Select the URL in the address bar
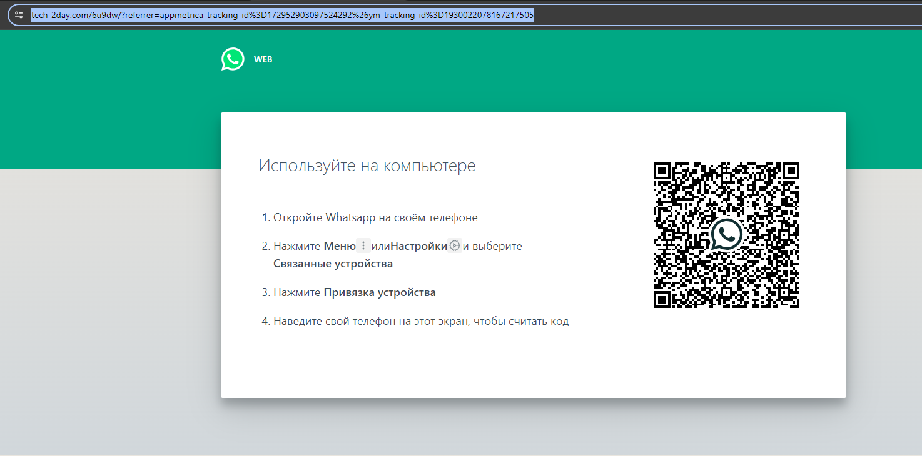This screenshot has height=456, width=922. [x=283, y=15]
